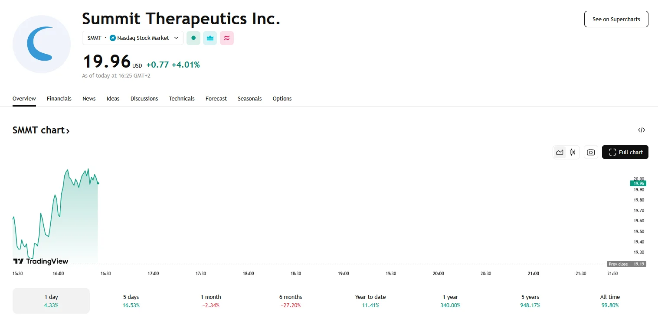Screen dimensions: 658x321
Task: Click the teal crown badge icon
Action: 210,38
